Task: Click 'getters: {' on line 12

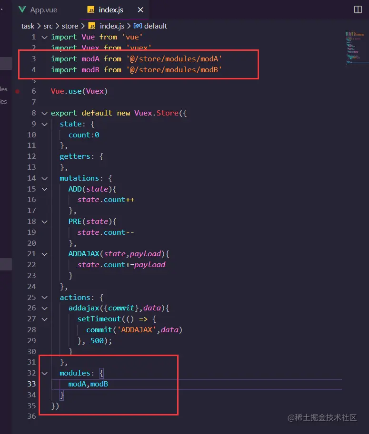Action: point(81,156)
